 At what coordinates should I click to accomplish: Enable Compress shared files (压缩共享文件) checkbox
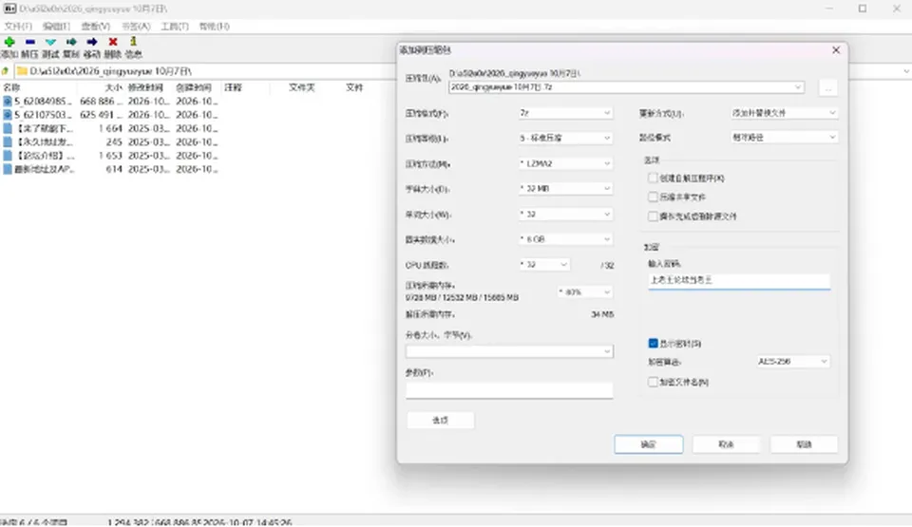[x=653, y=198]
